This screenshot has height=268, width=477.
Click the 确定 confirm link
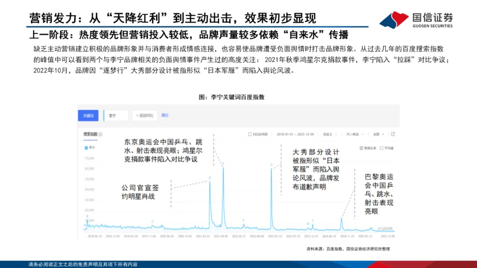165,115
